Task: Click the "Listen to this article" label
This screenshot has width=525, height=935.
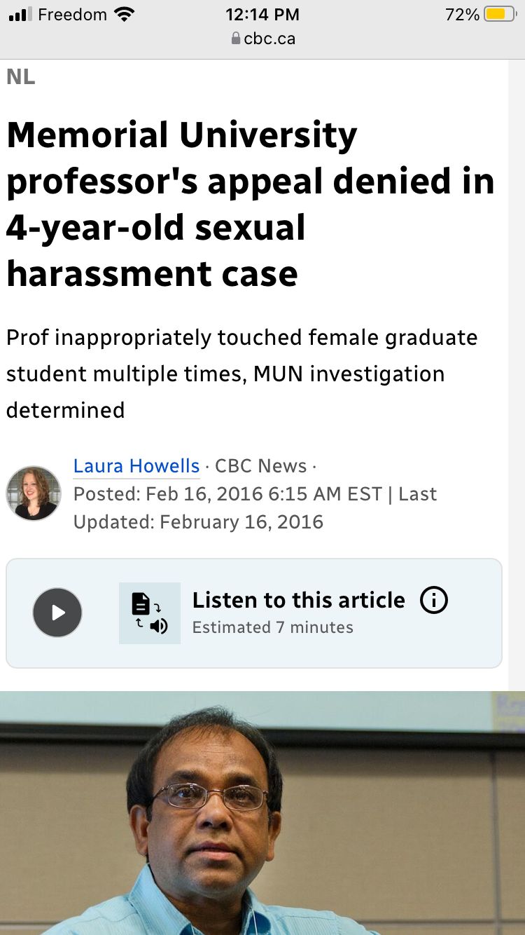Action: (x=298, y=601)
